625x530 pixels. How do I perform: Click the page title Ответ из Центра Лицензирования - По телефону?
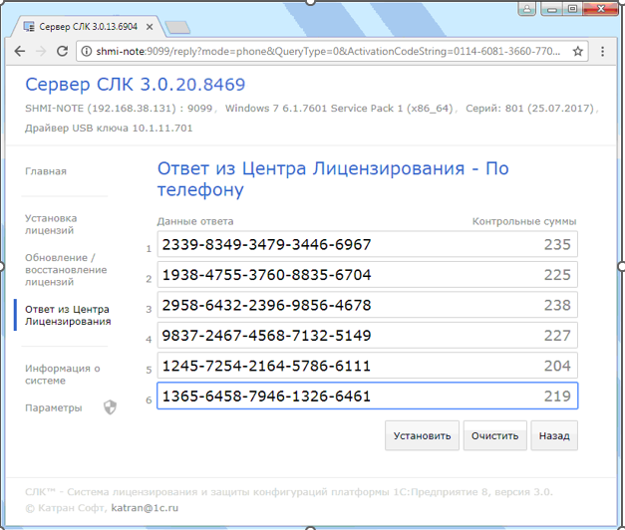click(x=333, y=179)
